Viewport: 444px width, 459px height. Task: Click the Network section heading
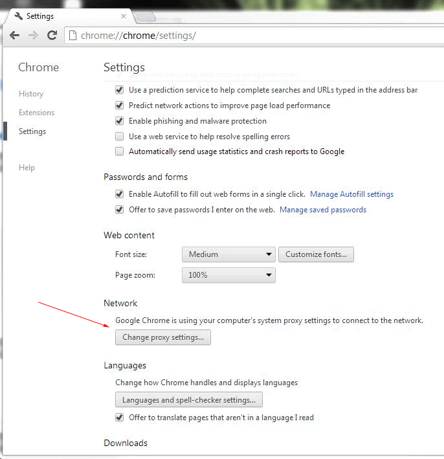point(120,303)
